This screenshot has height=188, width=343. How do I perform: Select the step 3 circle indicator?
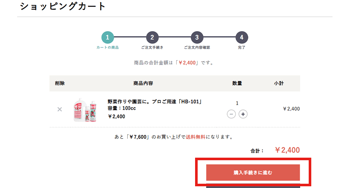197,37
